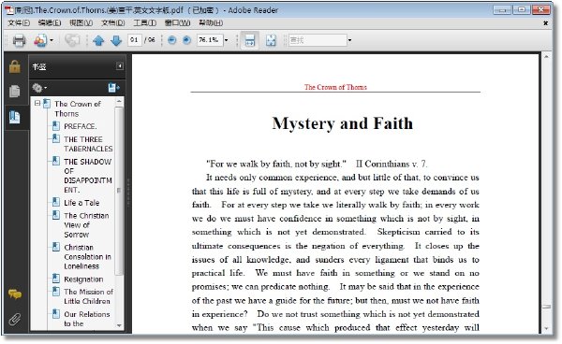This screenshot has width=562, height=344.
Task: Click the Print icon in toolbar
Action: tap(19, 40)
